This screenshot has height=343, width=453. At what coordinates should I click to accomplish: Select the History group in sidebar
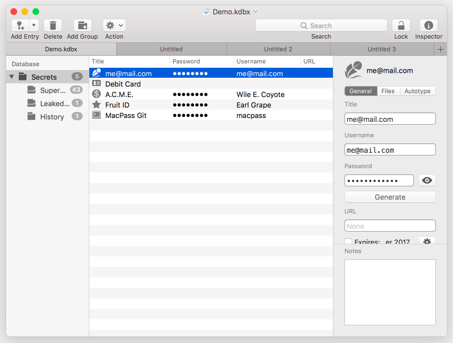52,116
